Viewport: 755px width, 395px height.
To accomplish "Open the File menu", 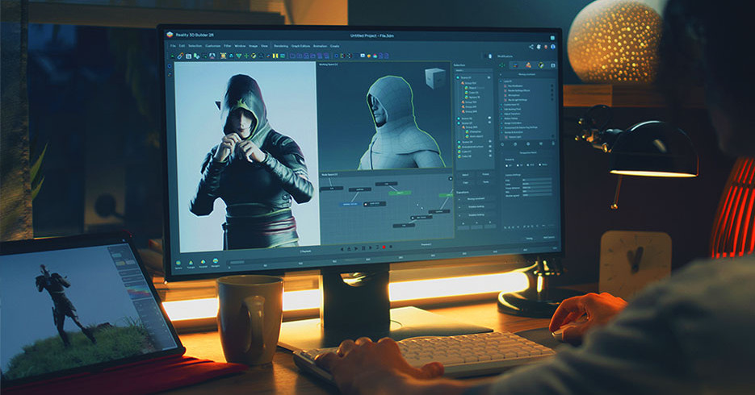I will tap(172, 46).
